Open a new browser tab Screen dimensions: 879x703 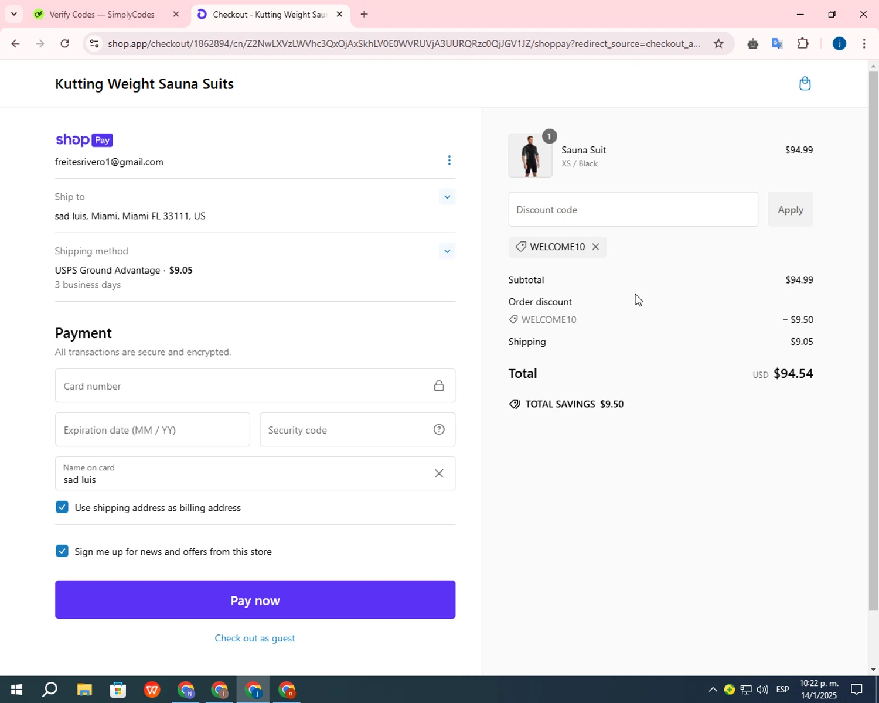click(x=364, y=15)
